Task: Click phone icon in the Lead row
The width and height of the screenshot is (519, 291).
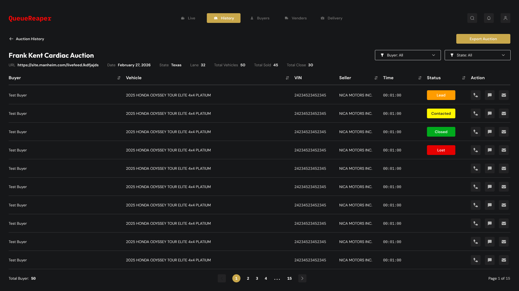Action: [475, 95]
